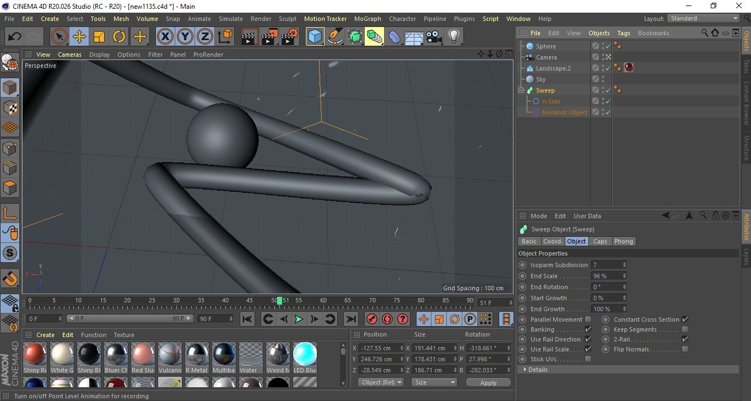Open the spline Pen tool
Viewport: 751px width, 401px height.
(334, 37)
